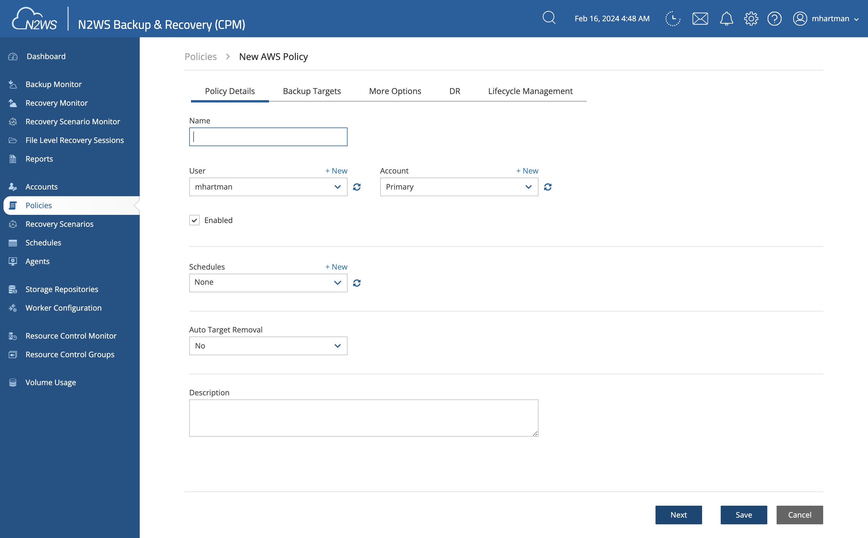
Task: Click into the Description text area
Action: (x=363, y=418)
